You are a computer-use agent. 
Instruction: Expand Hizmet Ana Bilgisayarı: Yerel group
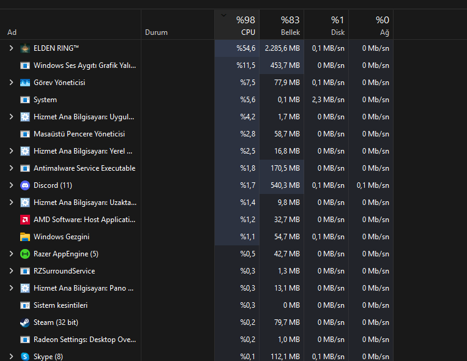point(11,151)
